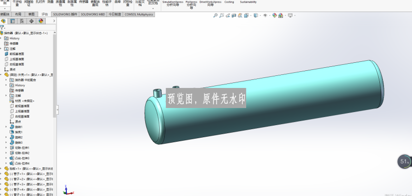The image size is (412, 196).
Task: Select the 凸台-拉伸4 boss feature
Action: (20, 163)
